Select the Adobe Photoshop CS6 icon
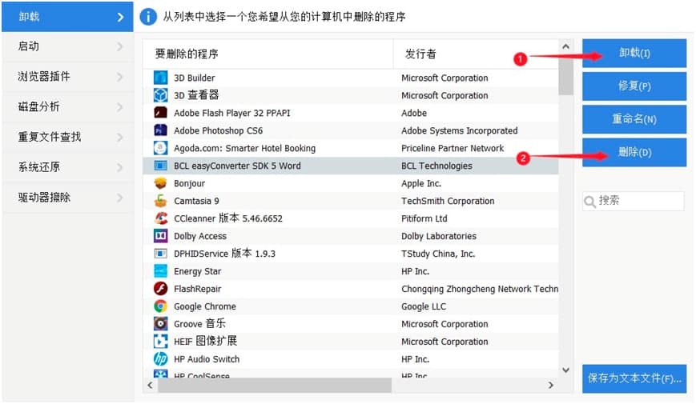Image resolution: width=696 pixels, height=404 pixels. [160, 130]
